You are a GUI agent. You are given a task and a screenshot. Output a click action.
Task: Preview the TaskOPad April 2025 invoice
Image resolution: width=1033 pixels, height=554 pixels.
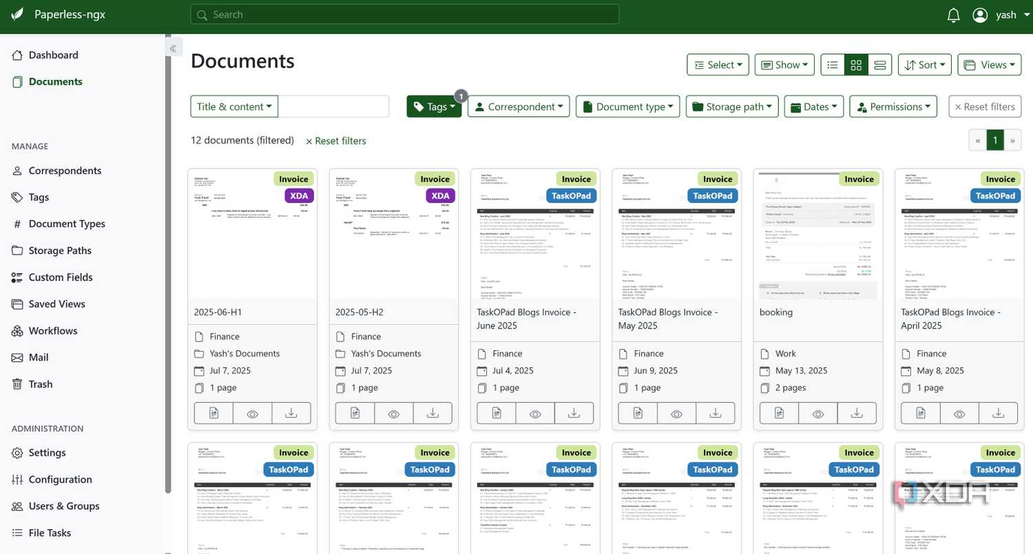[x=959, y=413]
